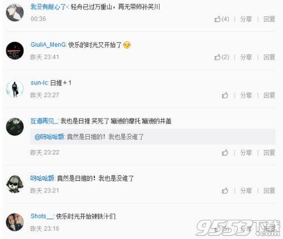
Task: Open GiuliA_MenG's profile picture
Action: coord(15,50)
